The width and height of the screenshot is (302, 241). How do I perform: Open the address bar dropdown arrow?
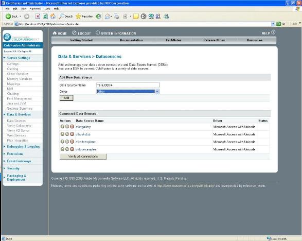coord(273,24)
